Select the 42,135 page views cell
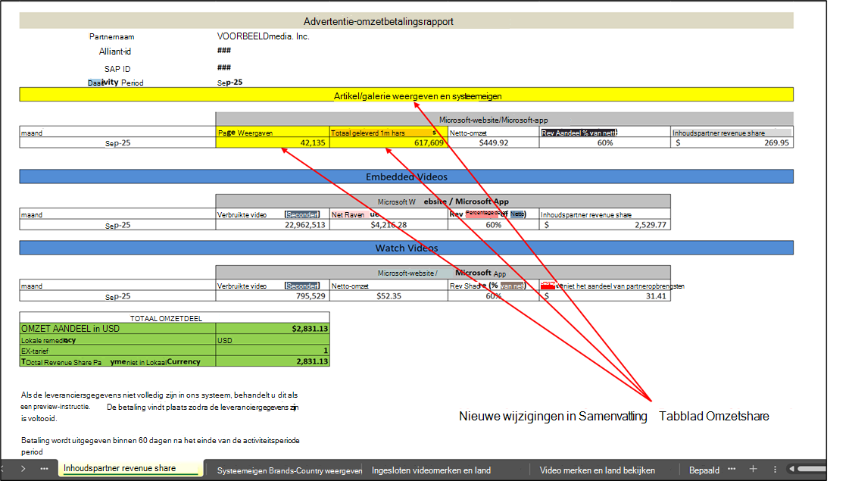Screen dimensions: 852x481 click(272, 142)
